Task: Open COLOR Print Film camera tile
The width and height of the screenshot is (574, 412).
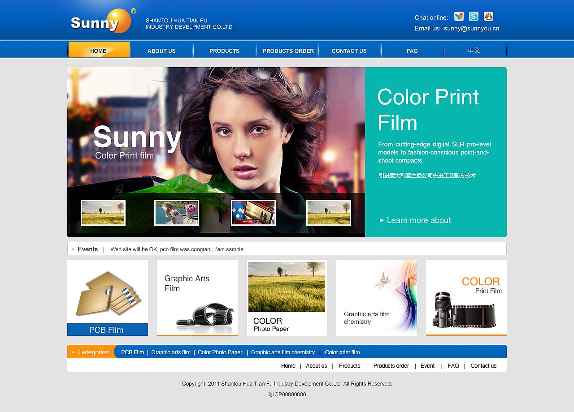Action: click(466, 298)
